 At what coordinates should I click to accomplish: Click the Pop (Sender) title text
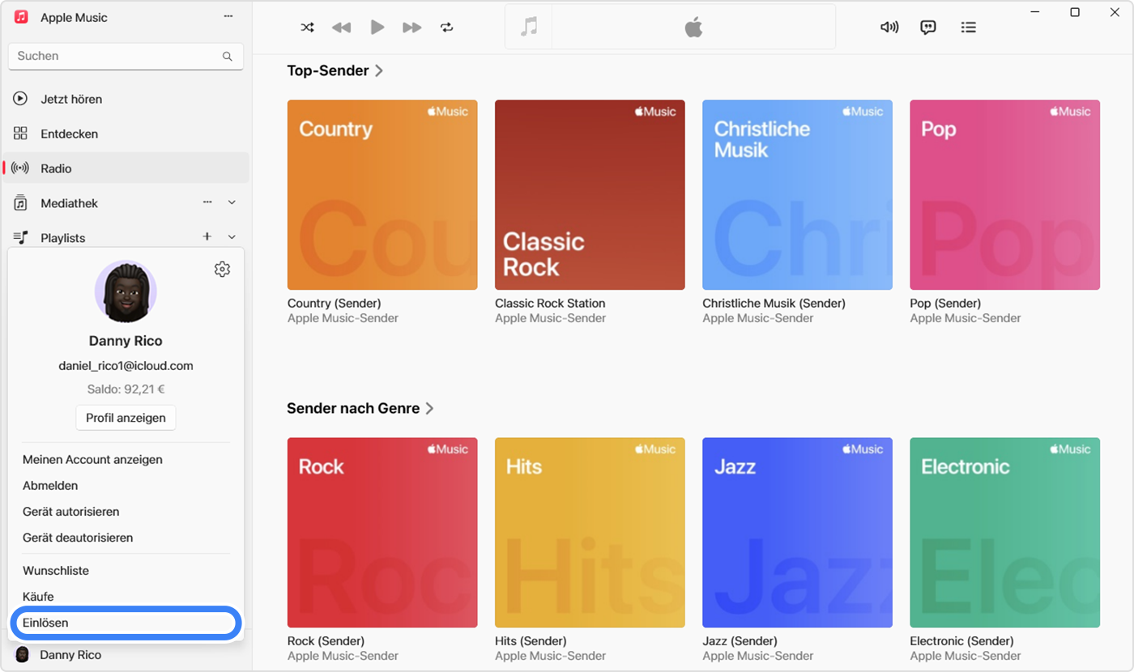(x=945, y=304)
